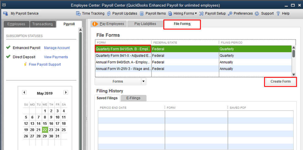Open the window system menu icon
The image size is (303, 150).
pos(4,5)
